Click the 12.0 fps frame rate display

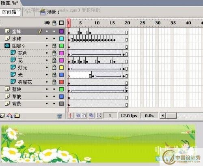(129, 116)
